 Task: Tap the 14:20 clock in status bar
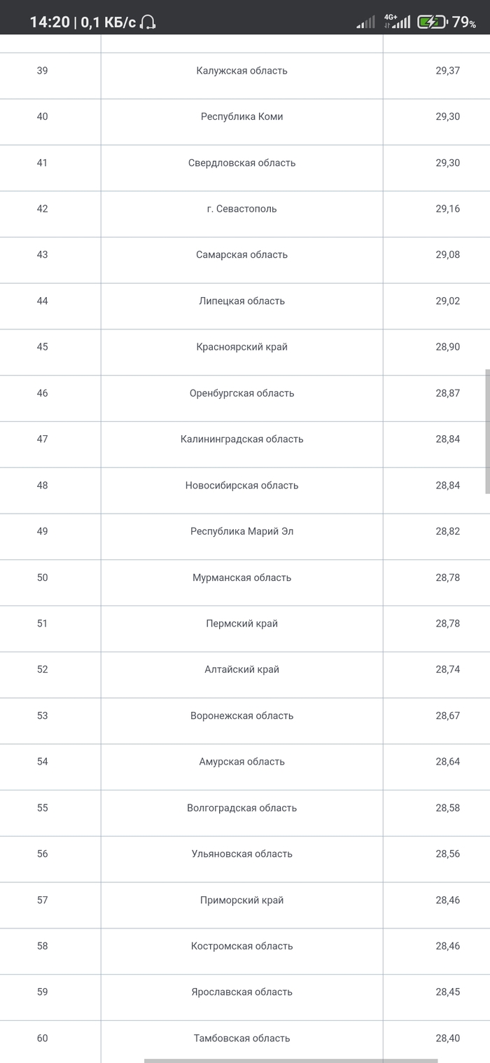[49, 22]
